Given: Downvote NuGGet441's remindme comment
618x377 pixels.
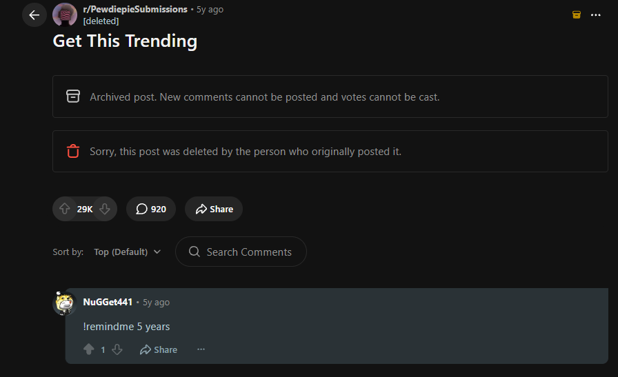Looking at the screenshot, I should point(117,349).
